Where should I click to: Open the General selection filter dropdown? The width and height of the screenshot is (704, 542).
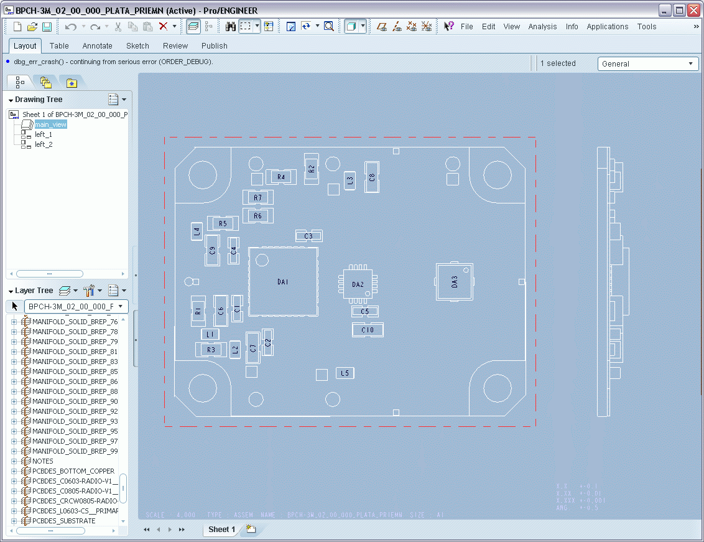click(x=648, y=63)
